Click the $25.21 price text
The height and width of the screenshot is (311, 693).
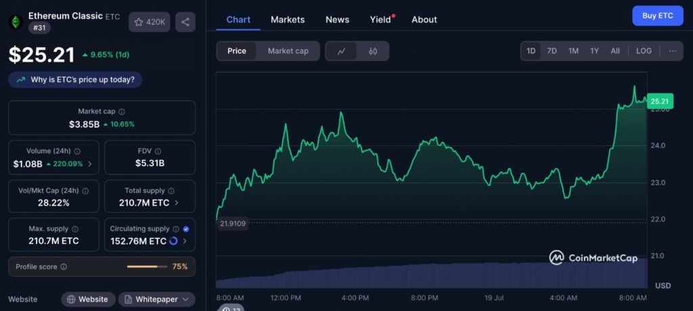[x=41, y=55]
